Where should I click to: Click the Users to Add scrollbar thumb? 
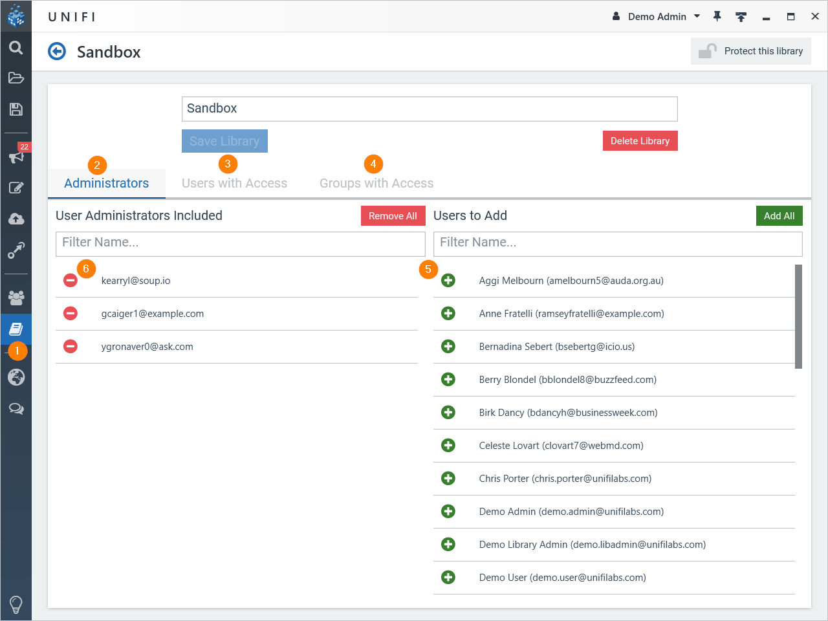(798, 316)
